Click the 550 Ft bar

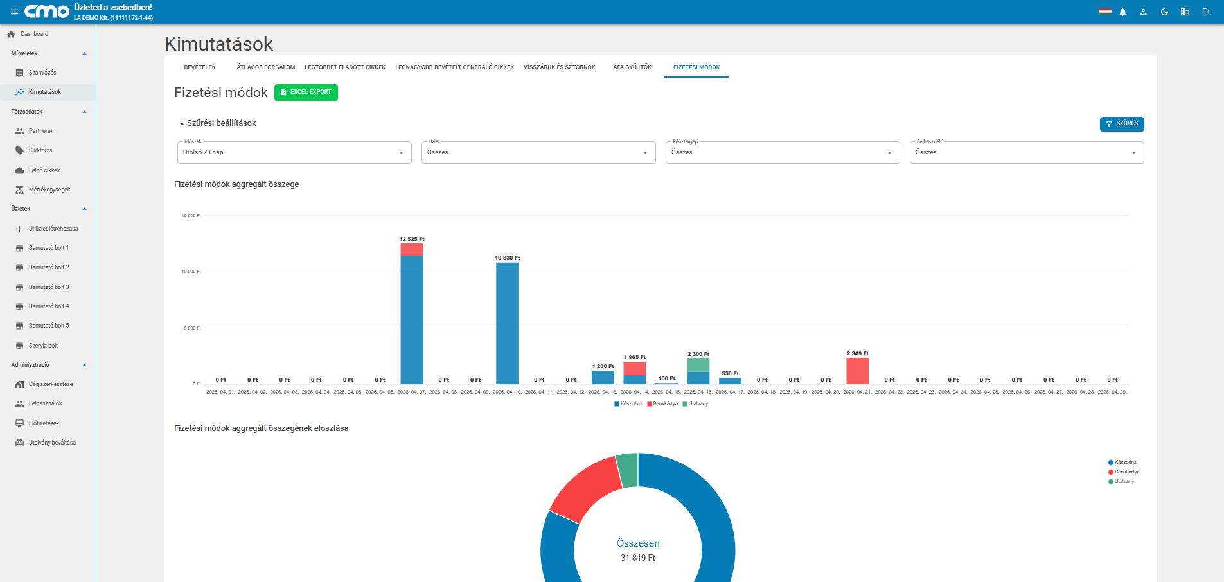[x=730, y=381]
